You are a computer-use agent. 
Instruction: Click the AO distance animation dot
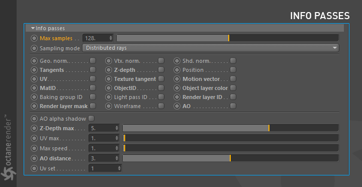(x=34, y=158)
